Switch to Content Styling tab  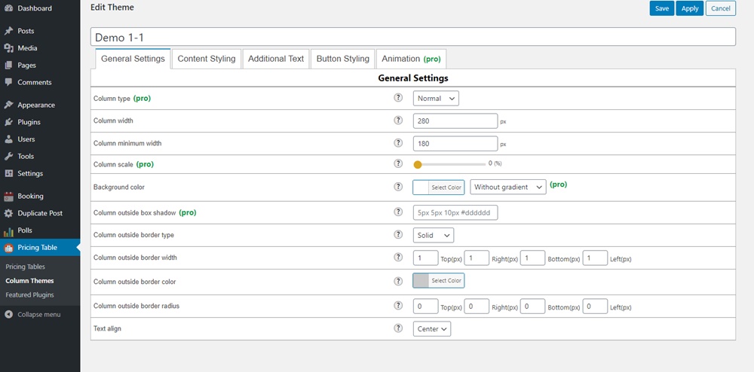[x=207, y=59]
